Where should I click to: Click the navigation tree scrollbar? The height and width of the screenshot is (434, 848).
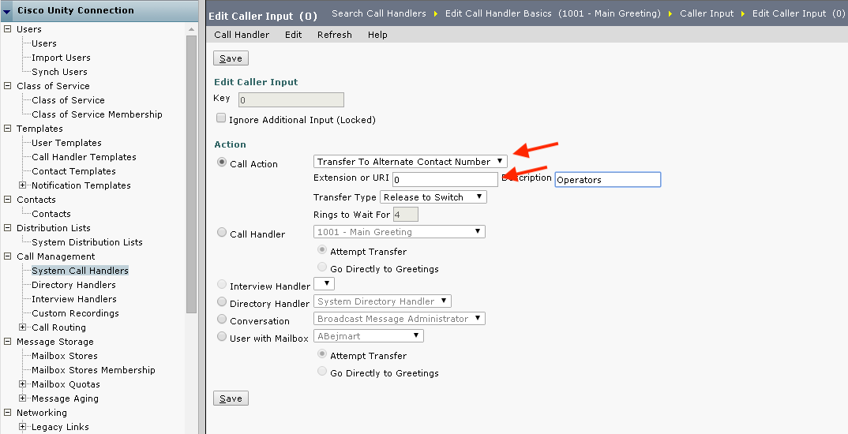pos(191,174)
